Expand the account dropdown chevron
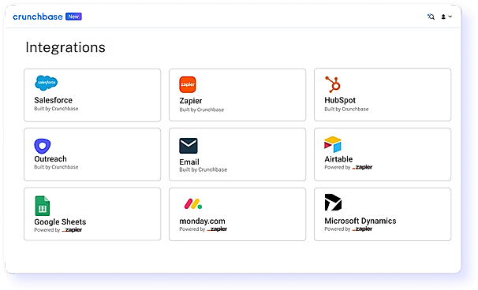Viewport: 478px width, 290px height. point(450,17)
